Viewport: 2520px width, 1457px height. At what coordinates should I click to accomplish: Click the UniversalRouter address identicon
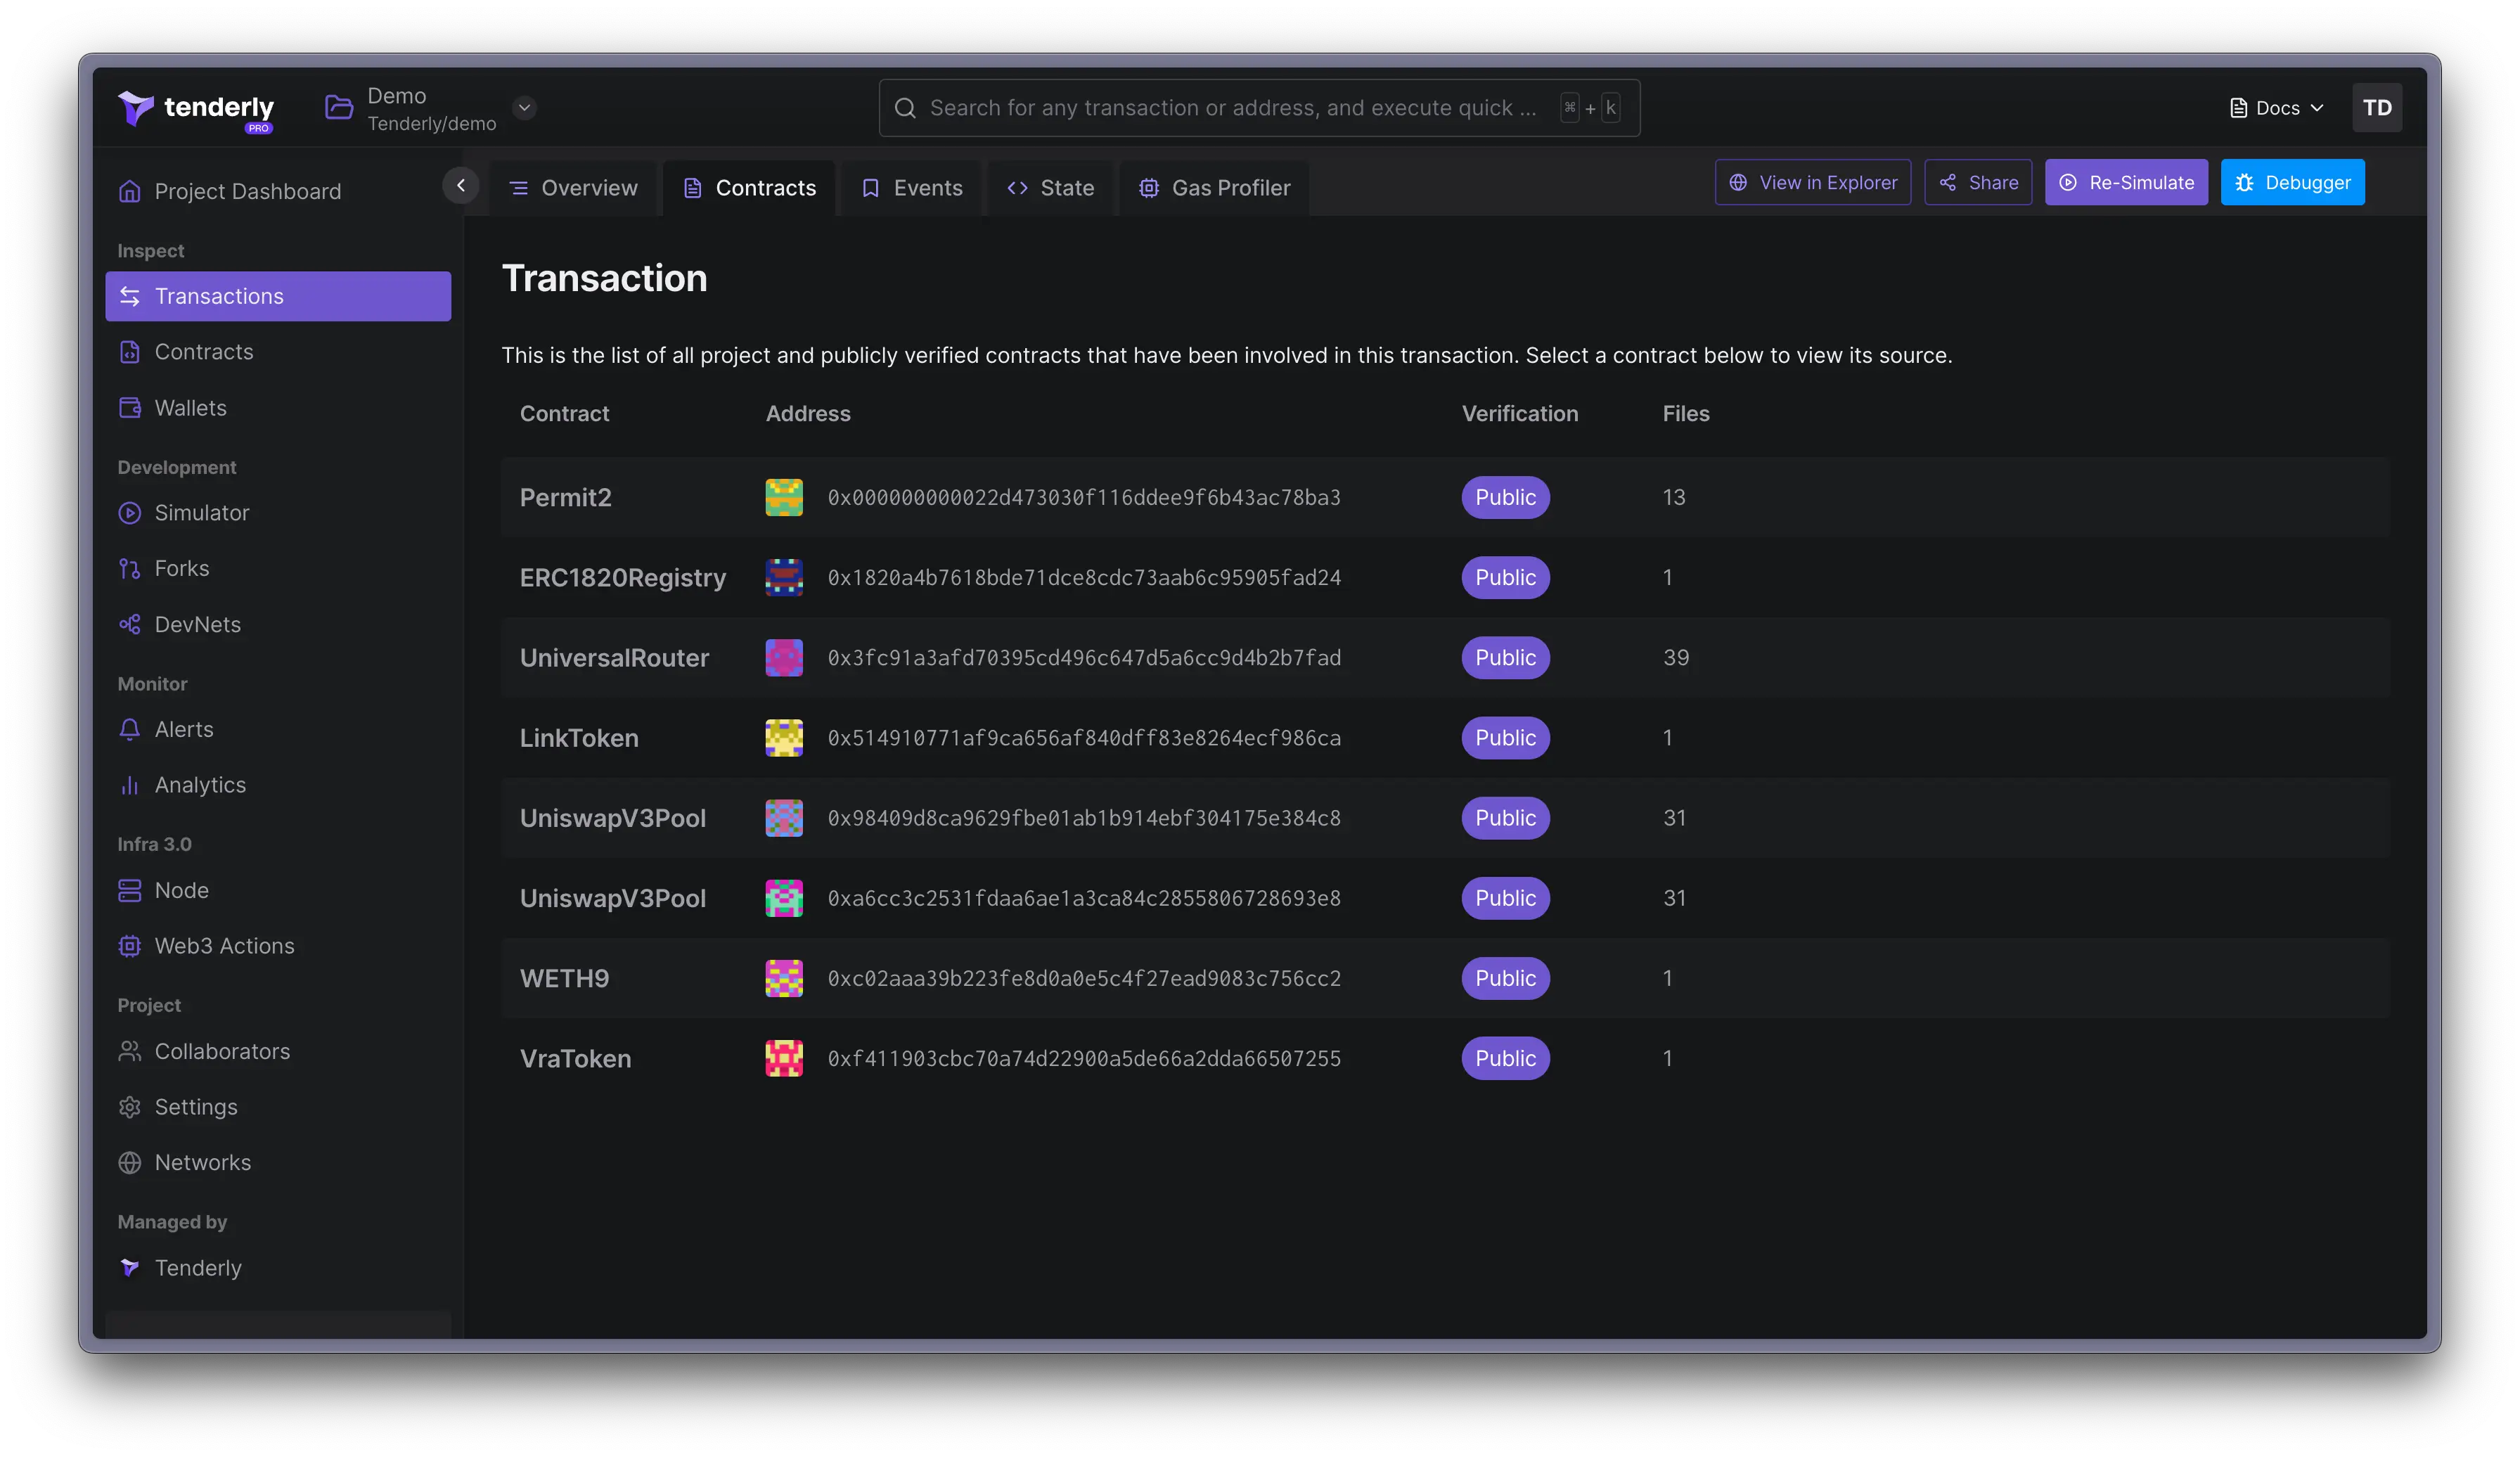(x=784, y=658)
